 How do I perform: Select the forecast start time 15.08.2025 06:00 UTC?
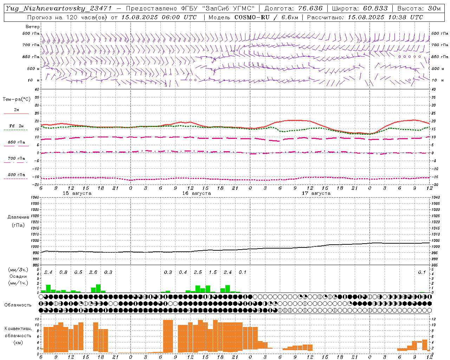[159, 17]
